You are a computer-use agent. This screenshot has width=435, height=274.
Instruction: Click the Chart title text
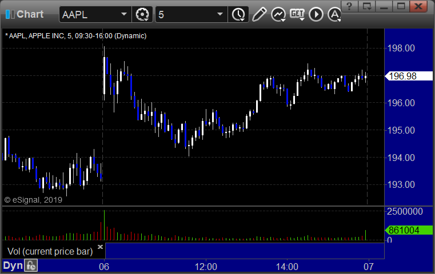coord(30,14)
